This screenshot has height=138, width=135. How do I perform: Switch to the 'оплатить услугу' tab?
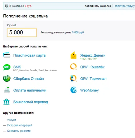[124, 6]
